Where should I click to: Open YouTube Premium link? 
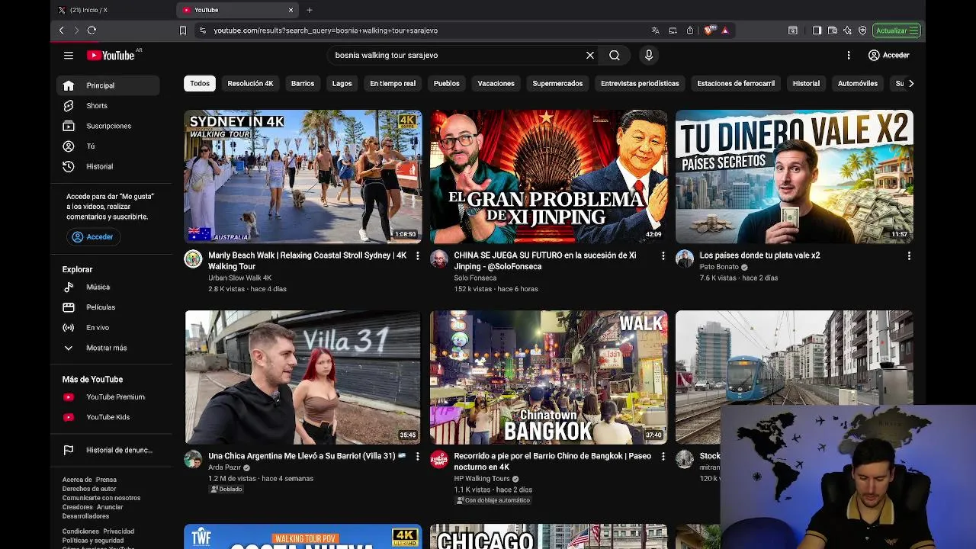click(x=108, y=397)
